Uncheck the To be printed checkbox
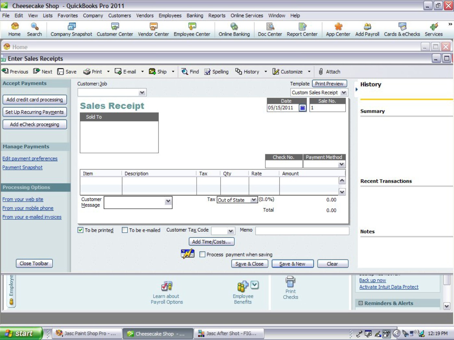The height and width of the screenshot is (340, 454). click(80, 230)
